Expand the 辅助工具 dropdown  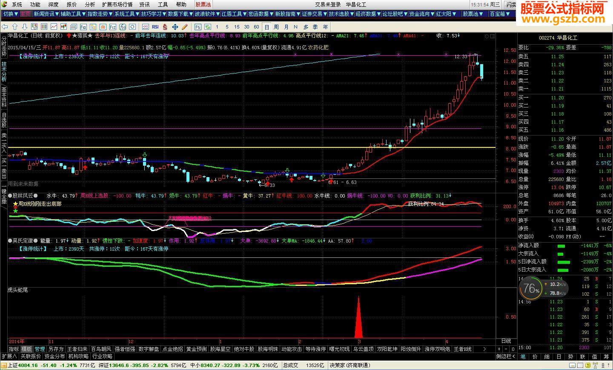click(x=72, y=14)
